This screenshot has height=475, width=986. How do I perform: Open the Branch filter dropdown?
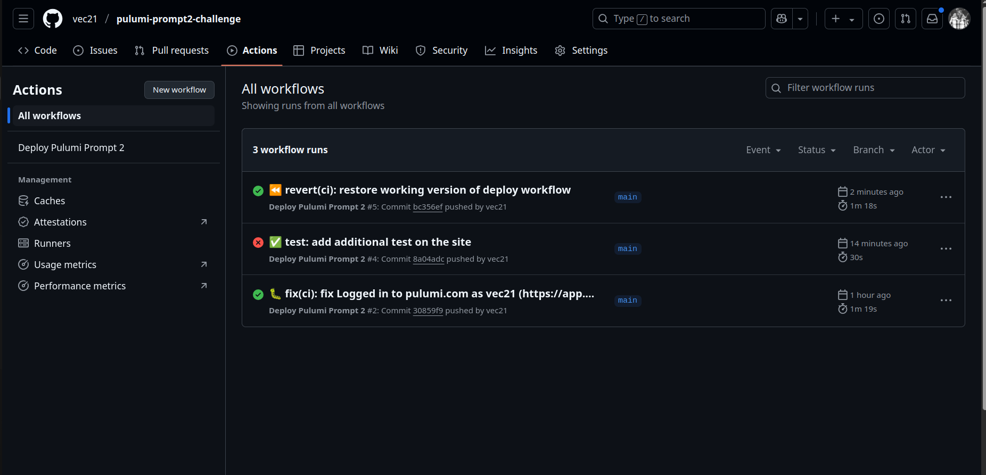(x=874, y=150)
